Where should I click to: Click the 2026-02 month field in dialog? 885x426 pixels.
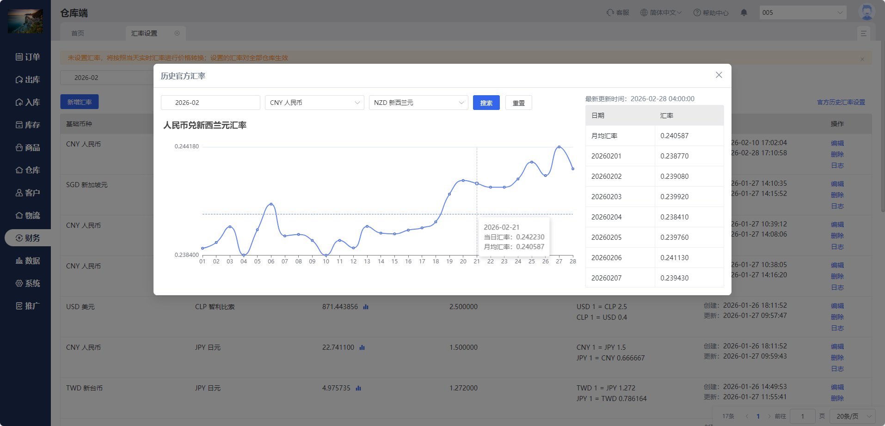[210, 103]
